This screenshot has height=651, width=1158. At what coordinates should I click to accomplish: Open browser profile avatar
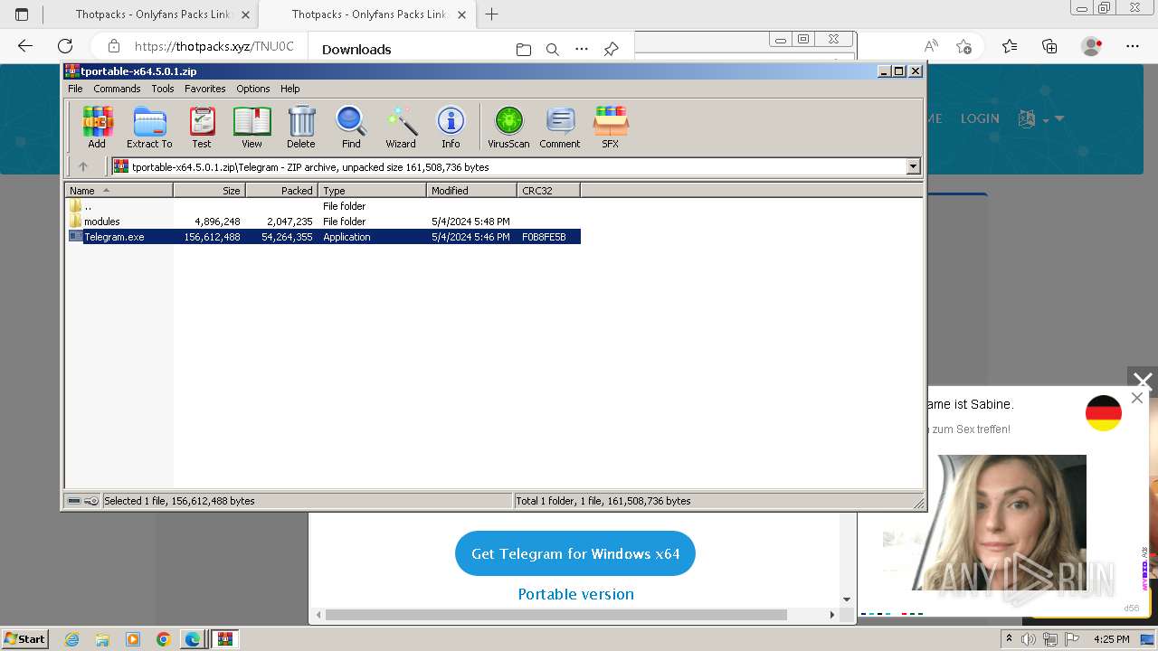1092,46
